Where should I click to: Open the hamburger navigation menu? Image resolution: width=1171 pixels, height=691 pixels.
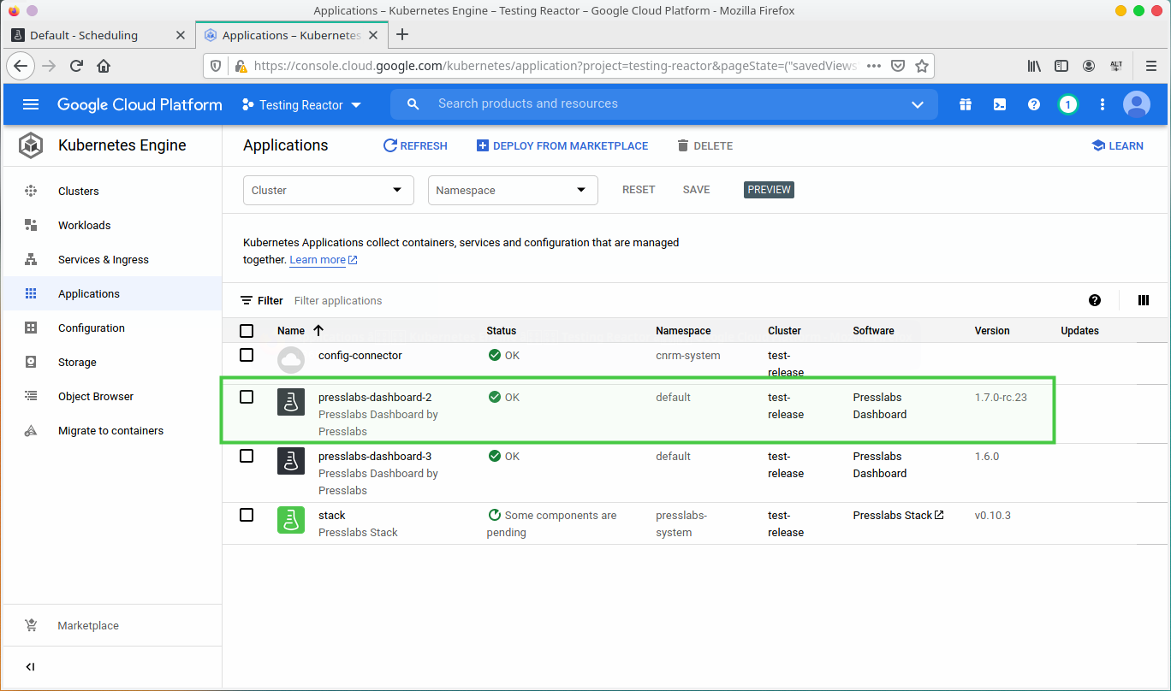coord(31,104)
